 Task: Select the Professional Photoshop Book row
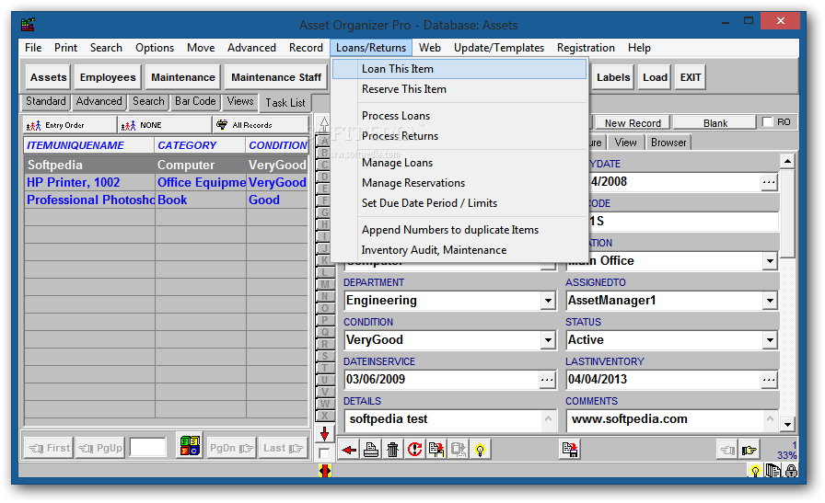pos(166,200)
